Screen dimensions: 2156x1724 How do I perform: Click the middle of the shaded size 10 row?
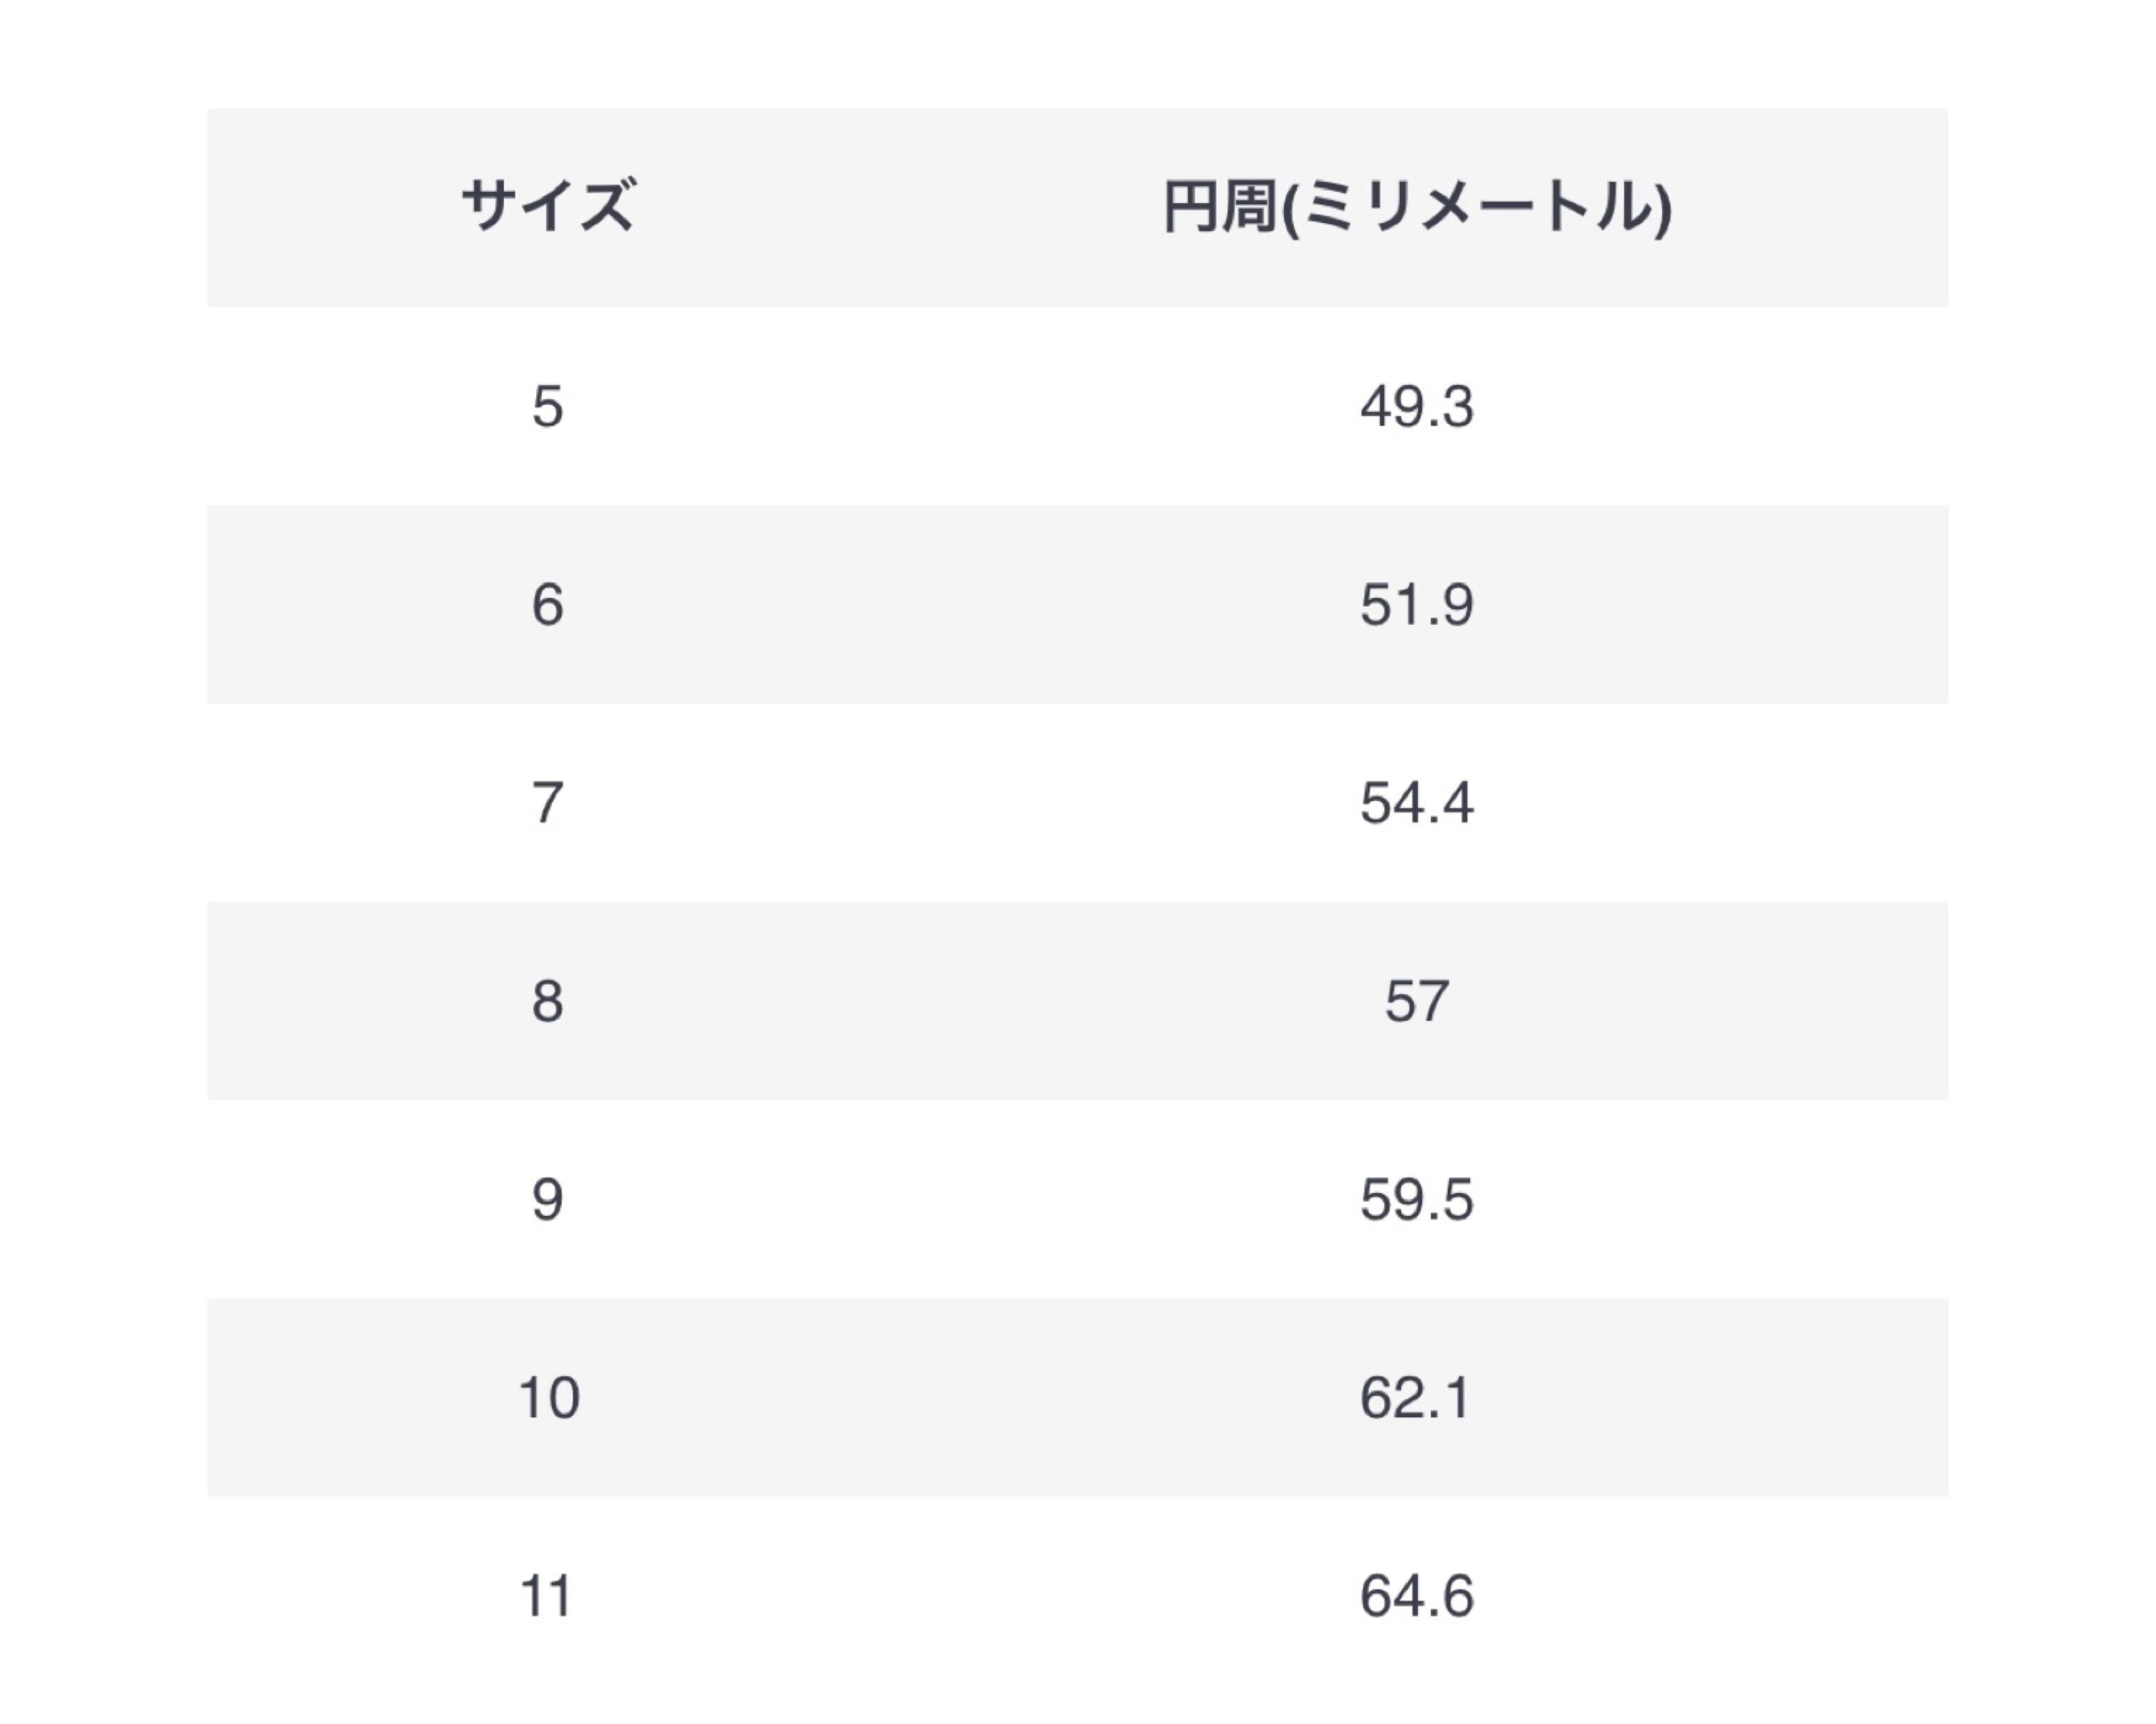1077,1396
